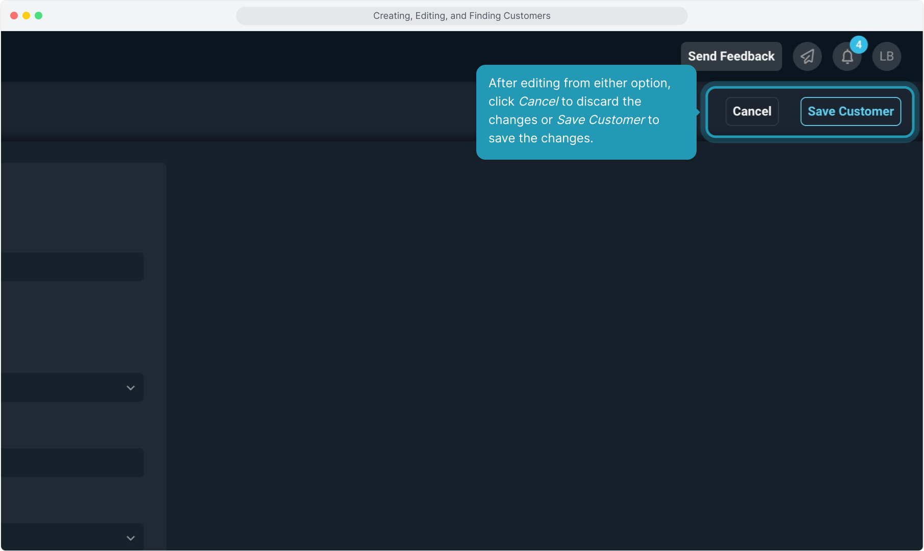Maximize the window with the green button
The image size is (924, 551).
coord(39,16)
